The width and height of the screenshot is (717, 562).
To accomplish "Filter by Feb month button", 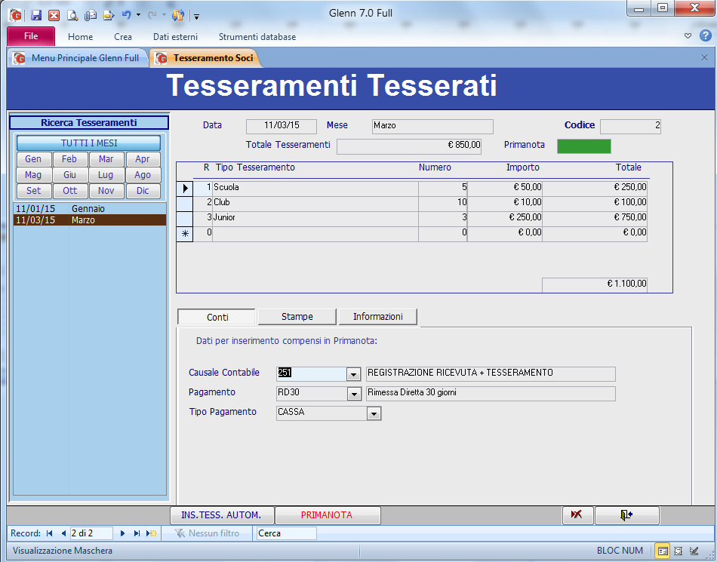I will click(69, 159).
